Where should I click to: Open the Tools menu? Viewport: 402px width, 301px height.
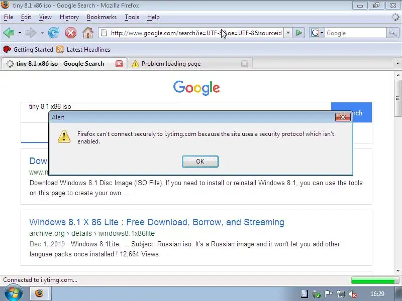tap(132, 17)
